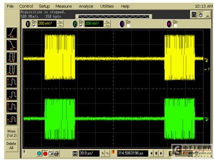This screenshot has width=214, height=160.
Task: Open channel 3 settings via purple 3 button
Action: tap(122, 24)
